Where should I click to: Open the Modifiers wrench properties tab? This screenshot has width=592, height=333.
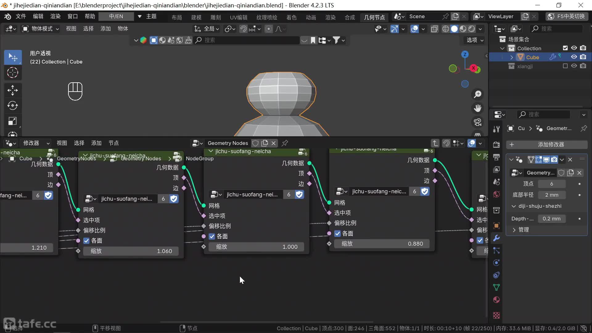[496, 238]
